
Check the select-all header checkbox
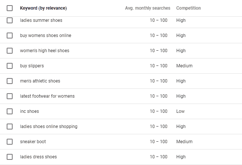click(10, 8)
